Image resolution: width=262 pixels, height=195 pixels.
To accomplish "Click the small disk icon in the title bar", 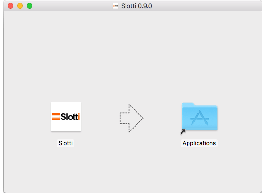I will [x=115, y=6].
